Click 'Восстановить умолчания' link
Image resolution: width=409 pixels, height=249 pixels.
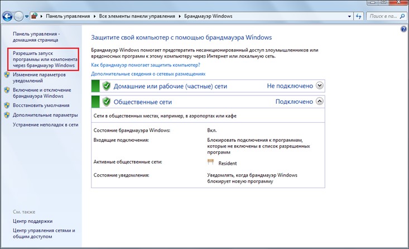[41, 105]
